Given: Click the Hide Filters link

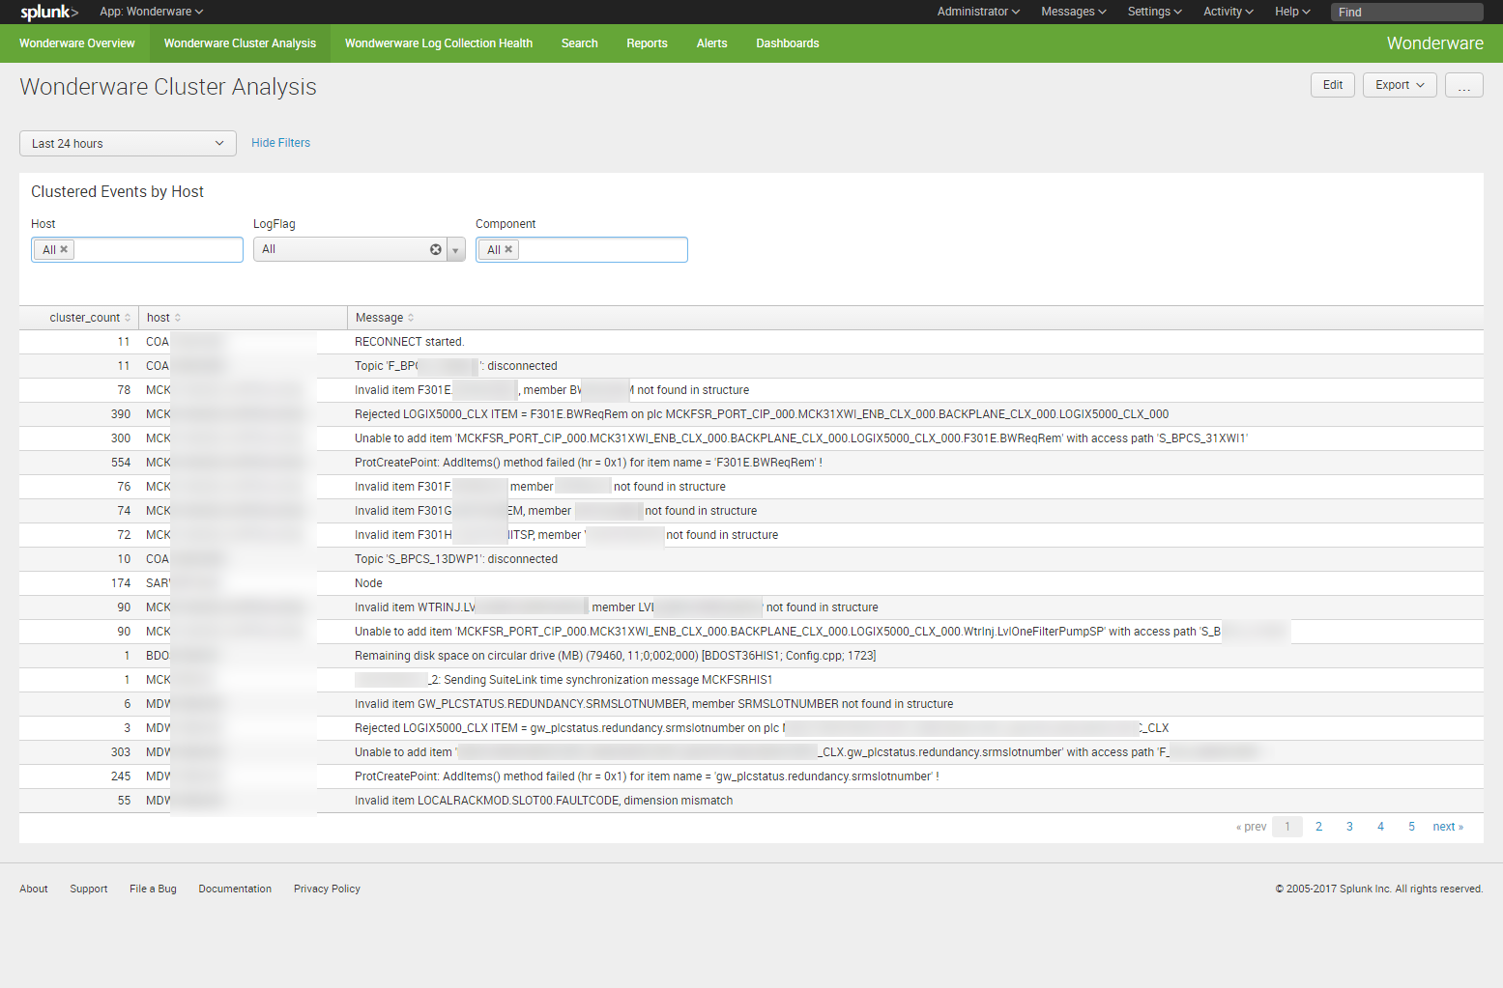Looking at the screenshot, I should 280,143.
